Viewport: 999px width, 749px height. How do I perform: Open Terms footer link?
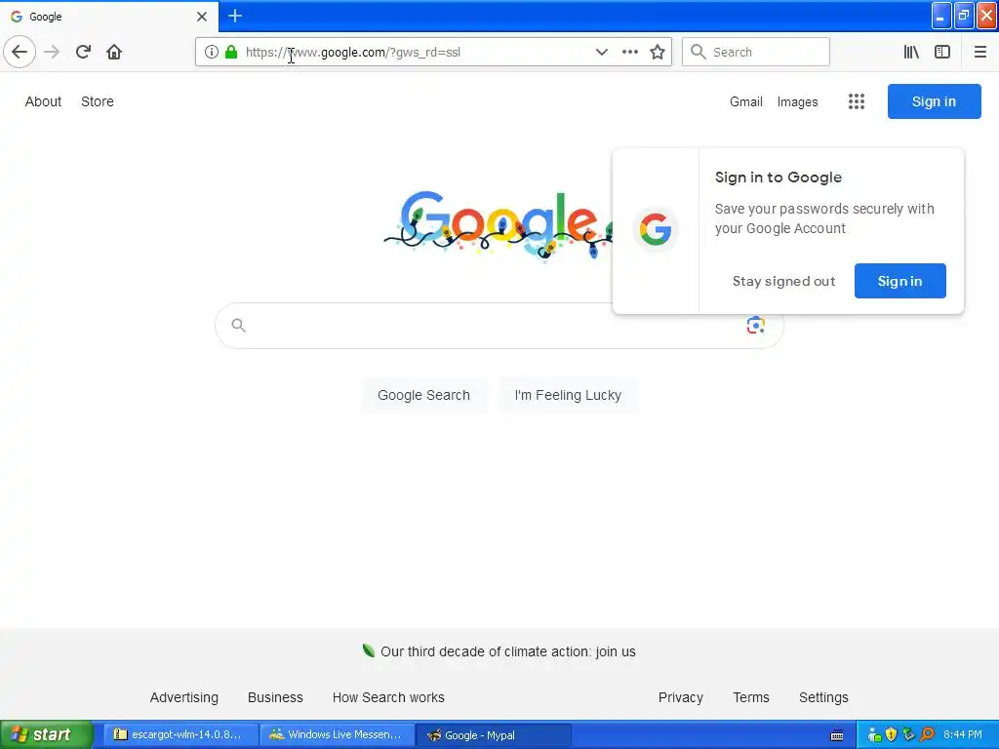tap(751, 697)
